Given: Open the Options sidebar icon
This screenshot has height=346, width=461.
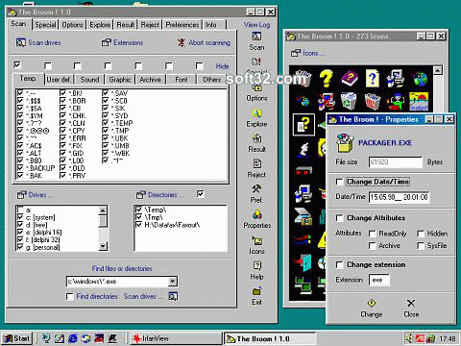Looking at the screenshot, I should (256, 87).
